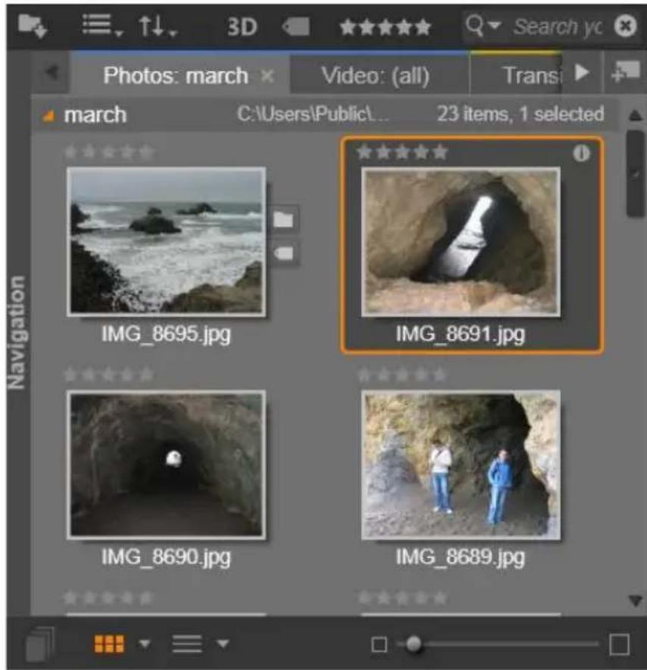647x670 pixels.
Task: Select the IMG_8695.jpg ocean thumbnail
Action: (167, 242)
